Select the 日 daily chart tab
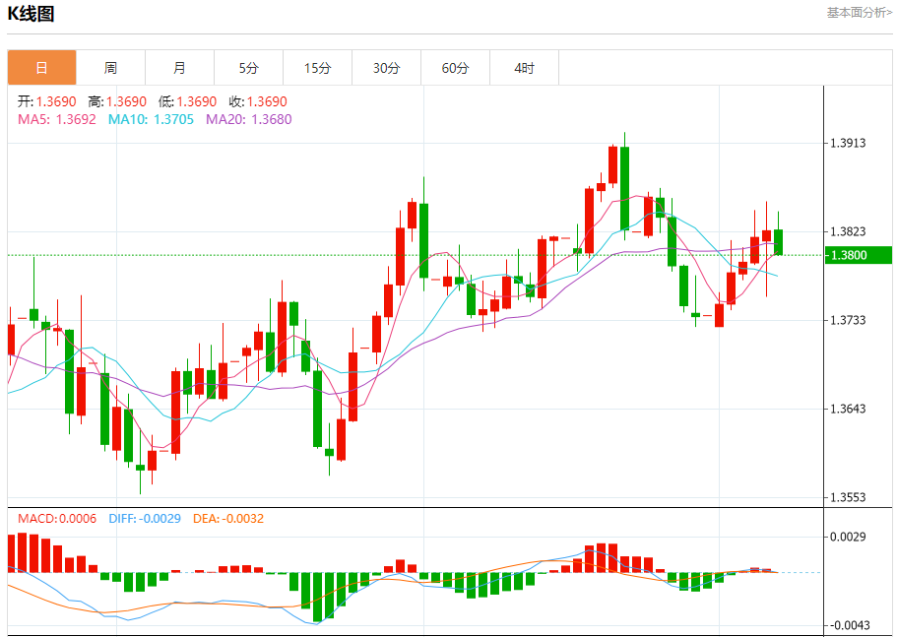The height and width of the screenshot is (637, 897). 41,68
